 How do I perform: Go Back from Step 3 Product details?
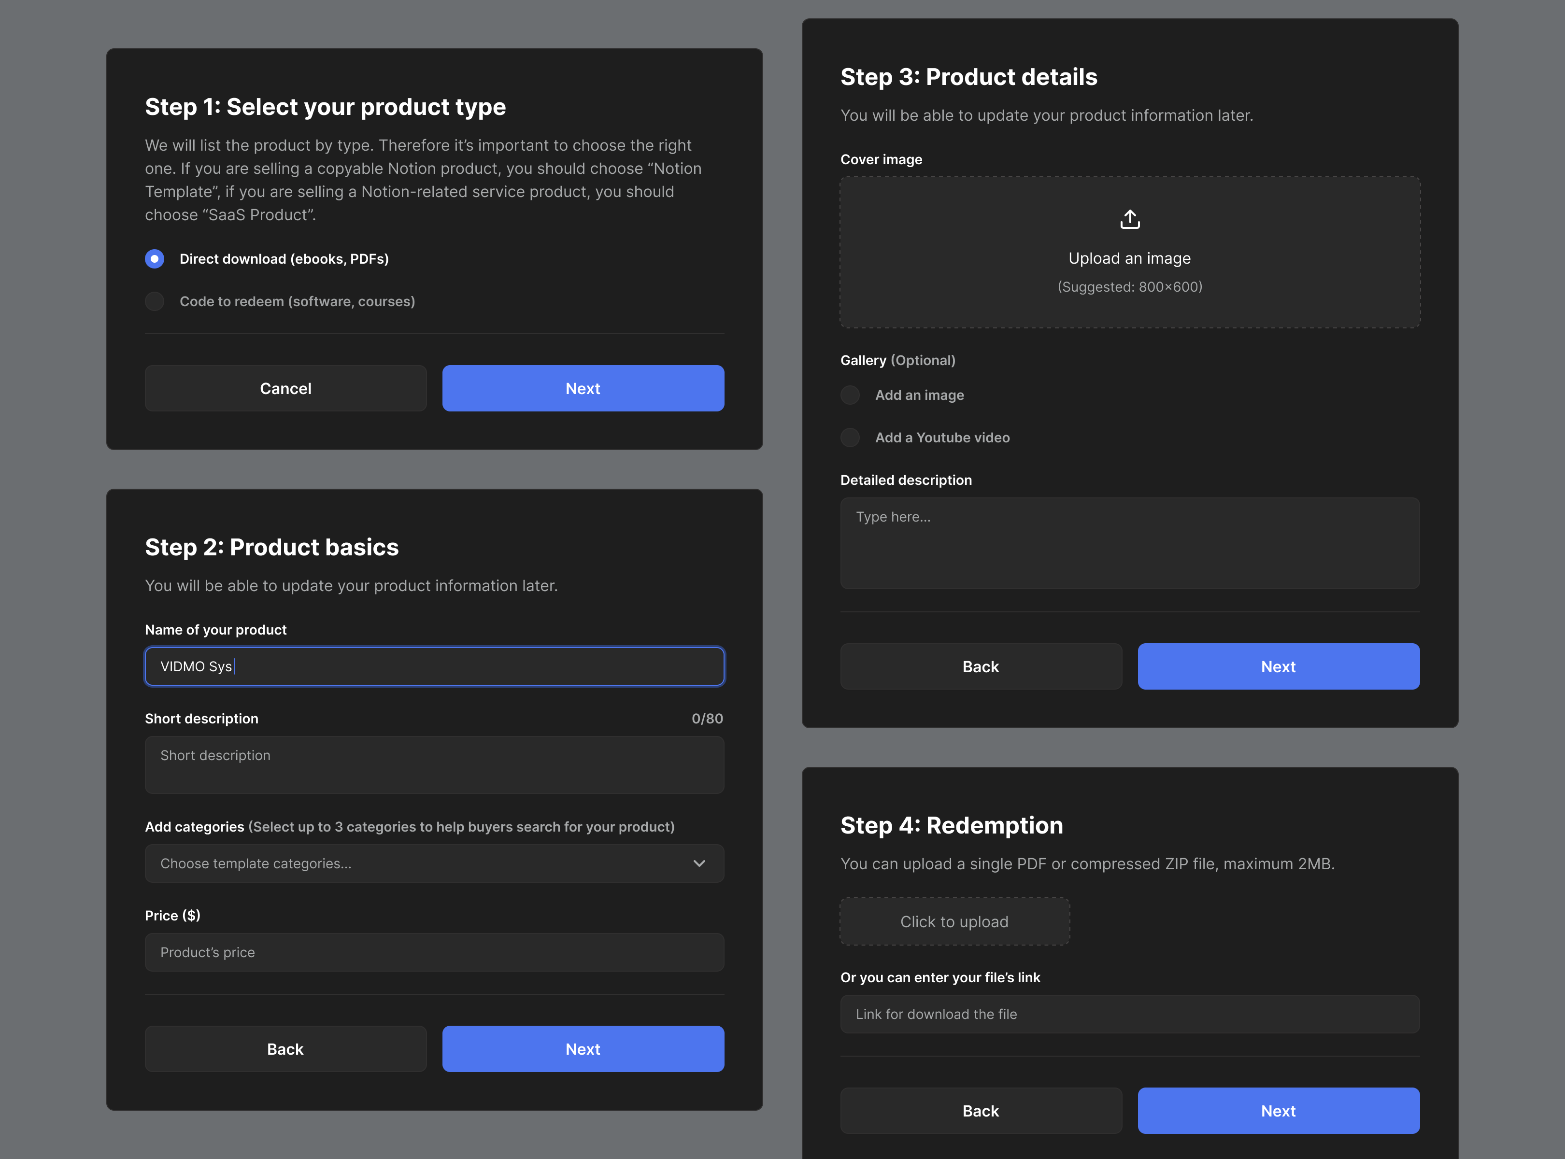981,666
